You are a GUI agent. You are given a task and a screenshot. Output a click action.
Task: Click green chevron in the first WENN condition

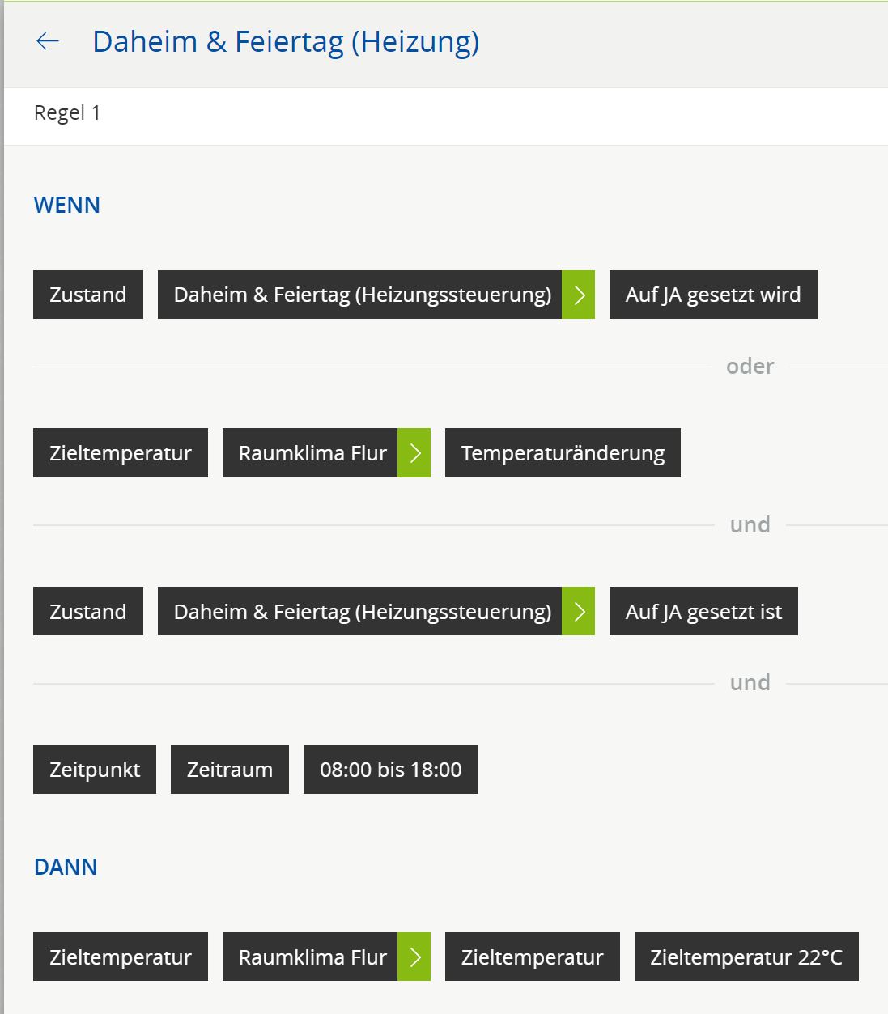click(578, 295)
